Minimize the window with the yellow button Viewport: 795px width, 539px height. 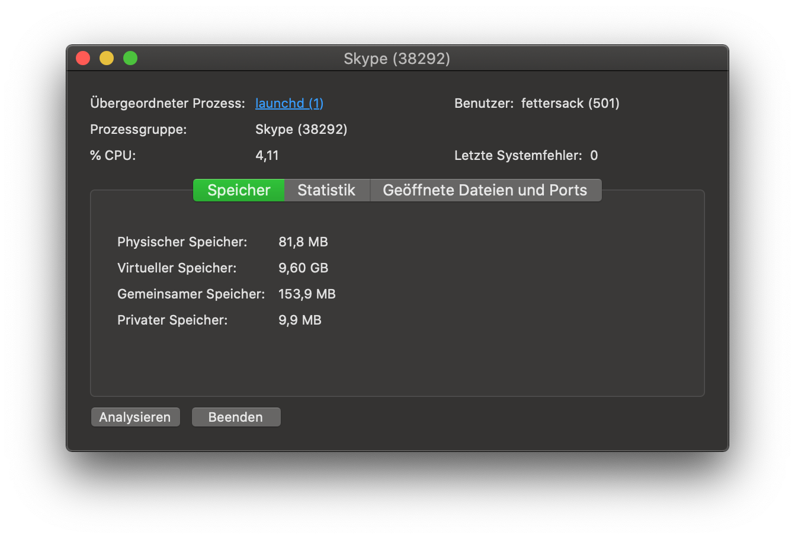[107, 58]
